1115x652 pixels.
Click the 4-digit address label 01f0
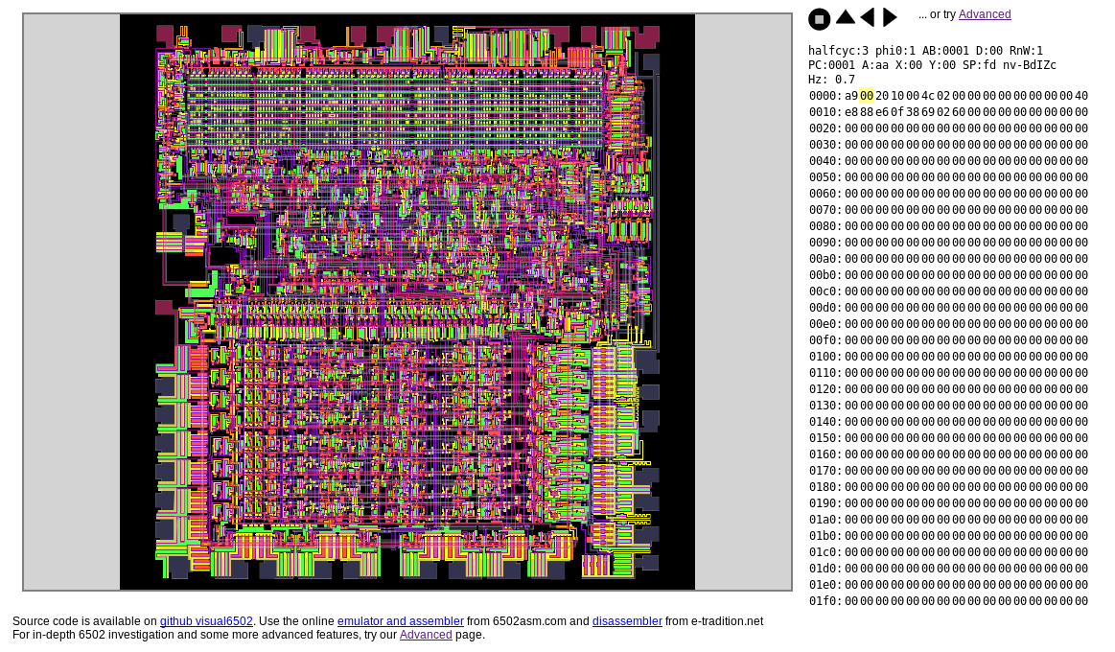823,601
